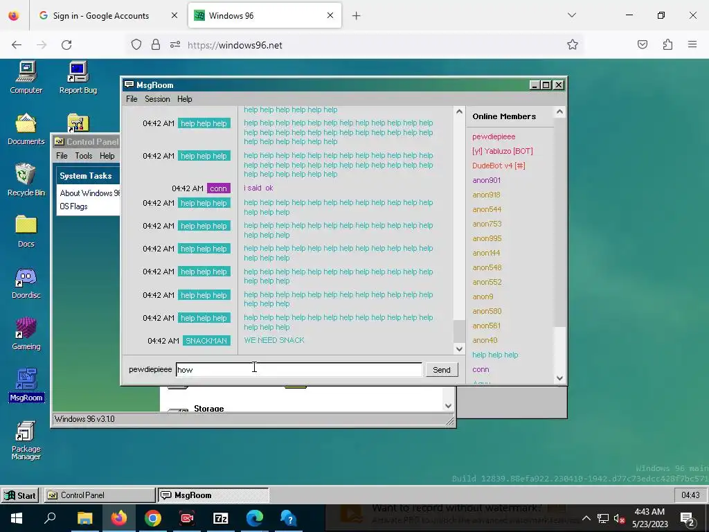
Task: Click chat scrollbar up arrow
Action: click(459, 112)
